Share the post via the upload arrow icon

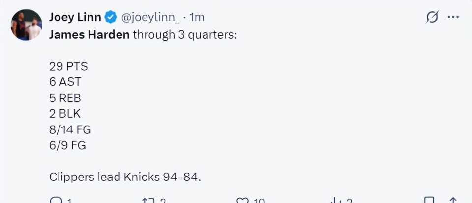pos(453,200)
